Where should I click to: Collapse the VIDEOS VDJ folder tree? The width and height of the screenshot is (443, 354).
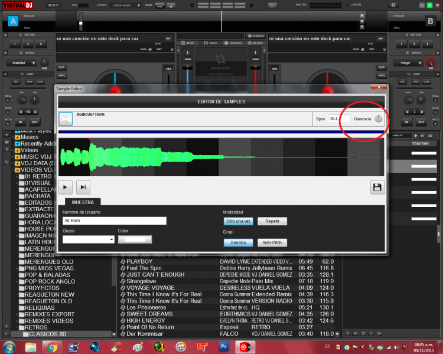click(x=13, y=170)
